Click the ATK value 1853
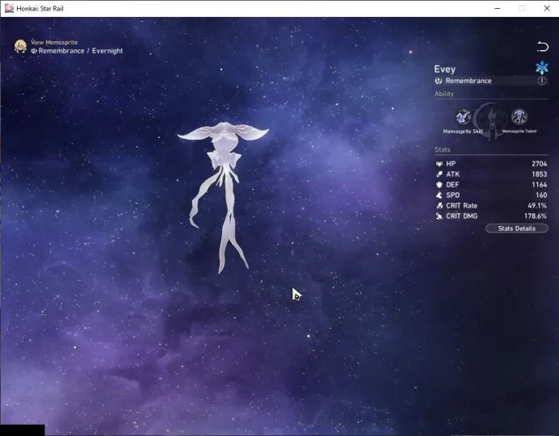 pyautogui.click(x=539, y=174)
